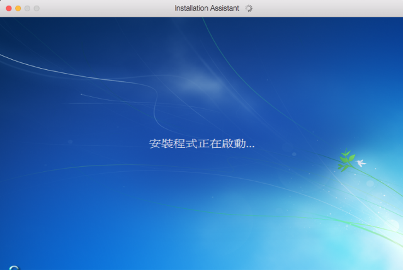The image size is (403, 270).
Task: Click the '安裝程式正在啟動...' status text
Action: click(201, 143)
